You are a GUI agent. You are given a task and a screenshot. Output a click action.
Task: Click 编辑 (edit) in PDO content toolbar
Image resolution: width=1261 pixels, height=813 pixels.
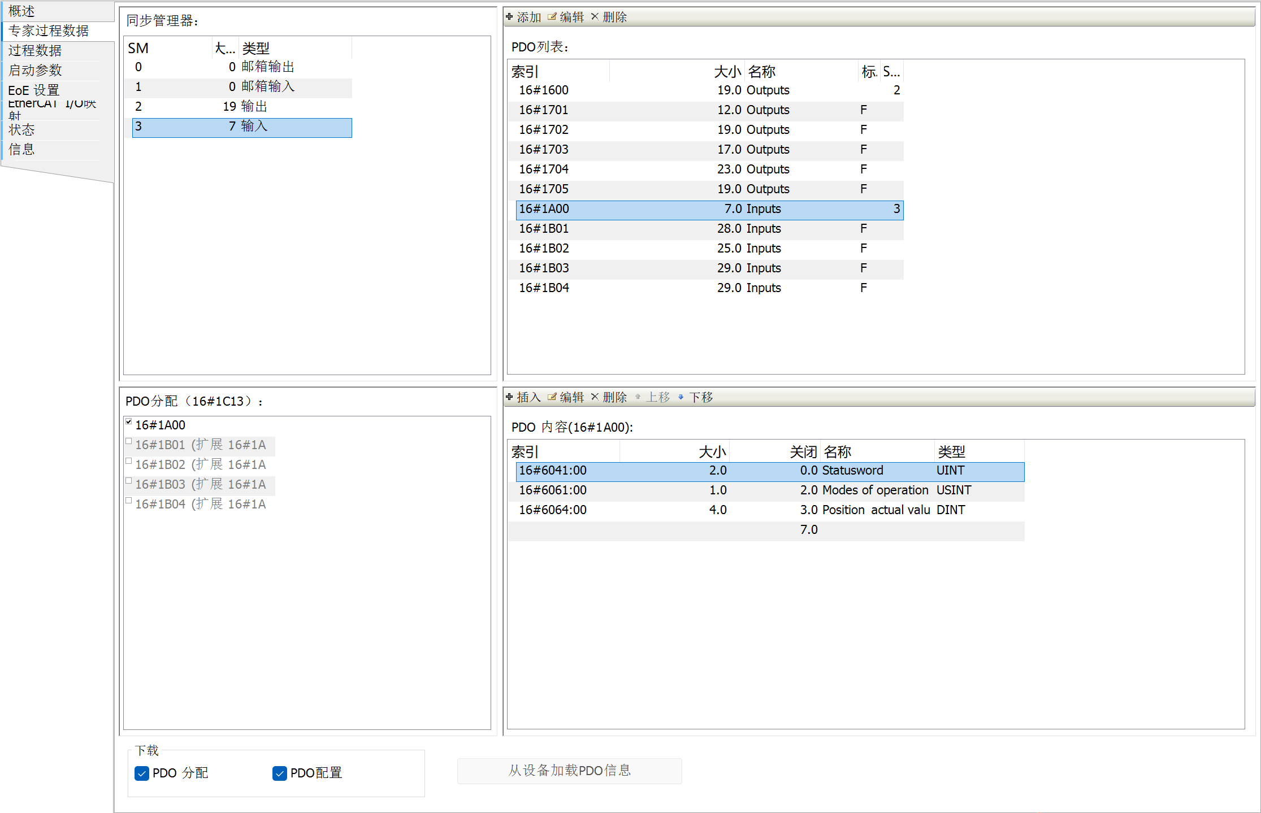[566, 397]
